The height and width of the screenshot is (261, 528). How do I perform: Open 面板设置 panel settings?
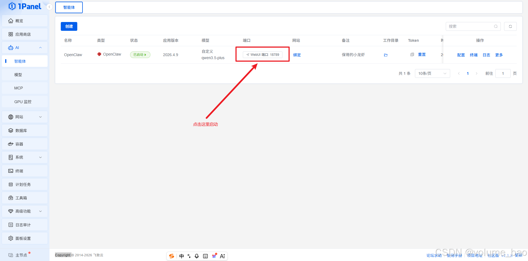coord(25,238)
